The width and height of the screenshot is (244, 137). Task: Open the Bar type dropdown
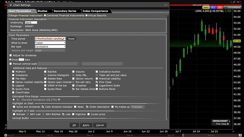click(x=50, y=46)
